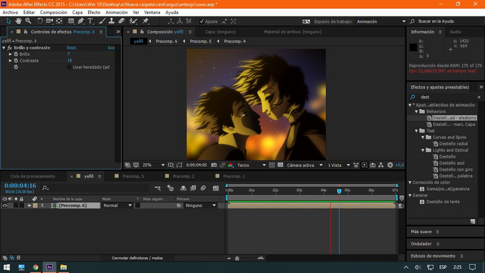This screenshot has width=485, height=273.
Task: Open the Normal blending mode dropdown
Action: (117, 205)
